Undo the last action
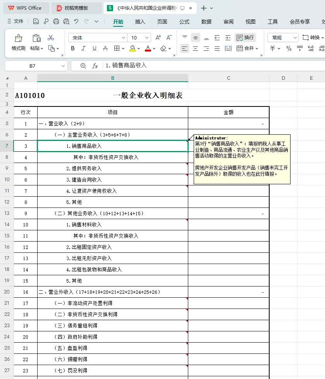This screenshot has height=379, width=325. (76, 22)
